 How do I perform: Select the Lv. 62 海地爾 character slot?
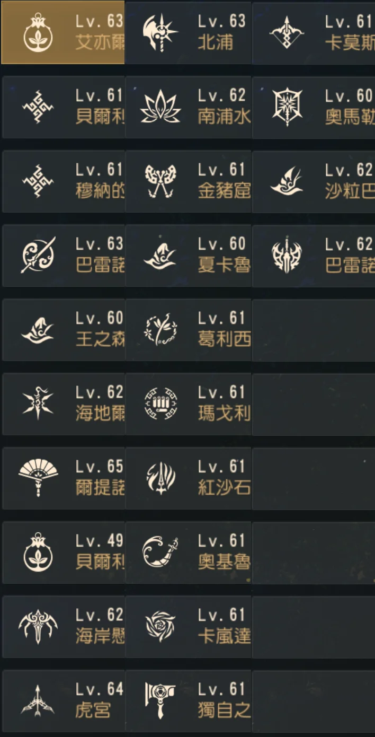(64, 404)
